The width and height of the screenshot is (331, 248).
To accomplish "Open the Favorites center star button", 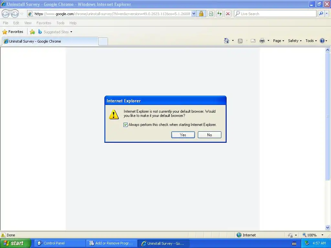I will (13, 32).
